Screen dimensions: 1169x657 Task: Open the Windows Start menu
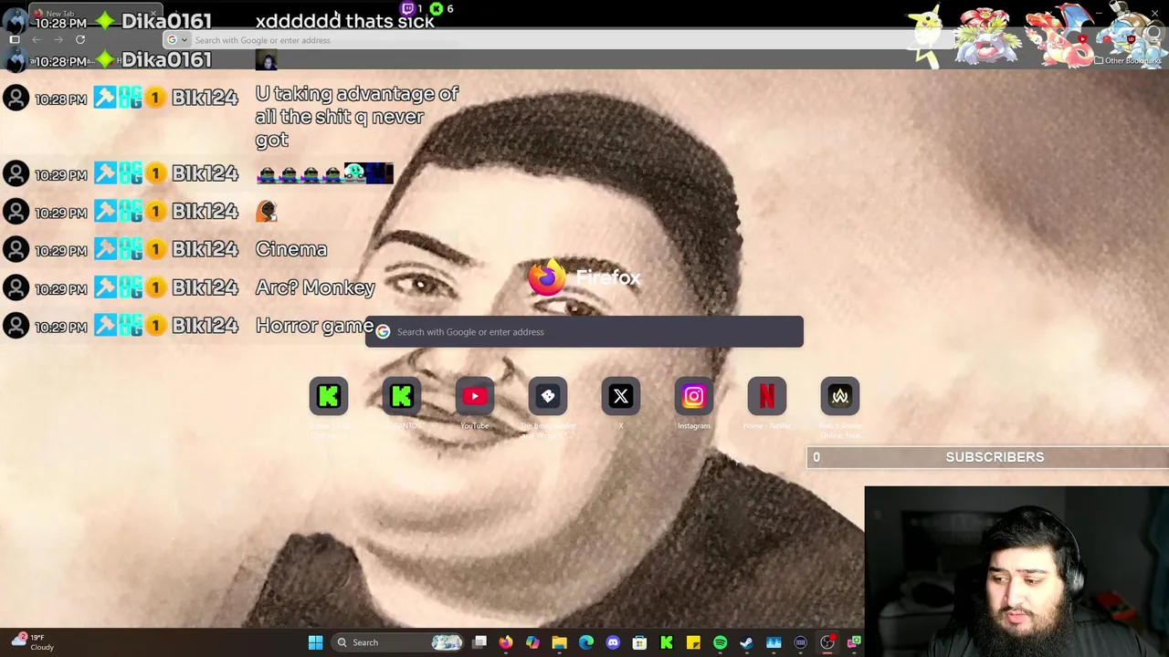coord(315,642)
